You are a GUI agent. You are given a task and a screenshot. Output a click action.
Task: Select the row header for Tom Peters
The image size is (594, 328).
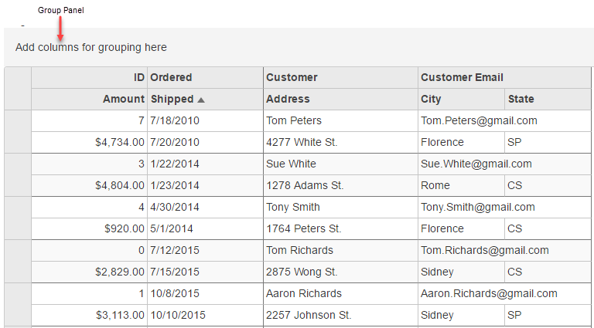(18, 131)
